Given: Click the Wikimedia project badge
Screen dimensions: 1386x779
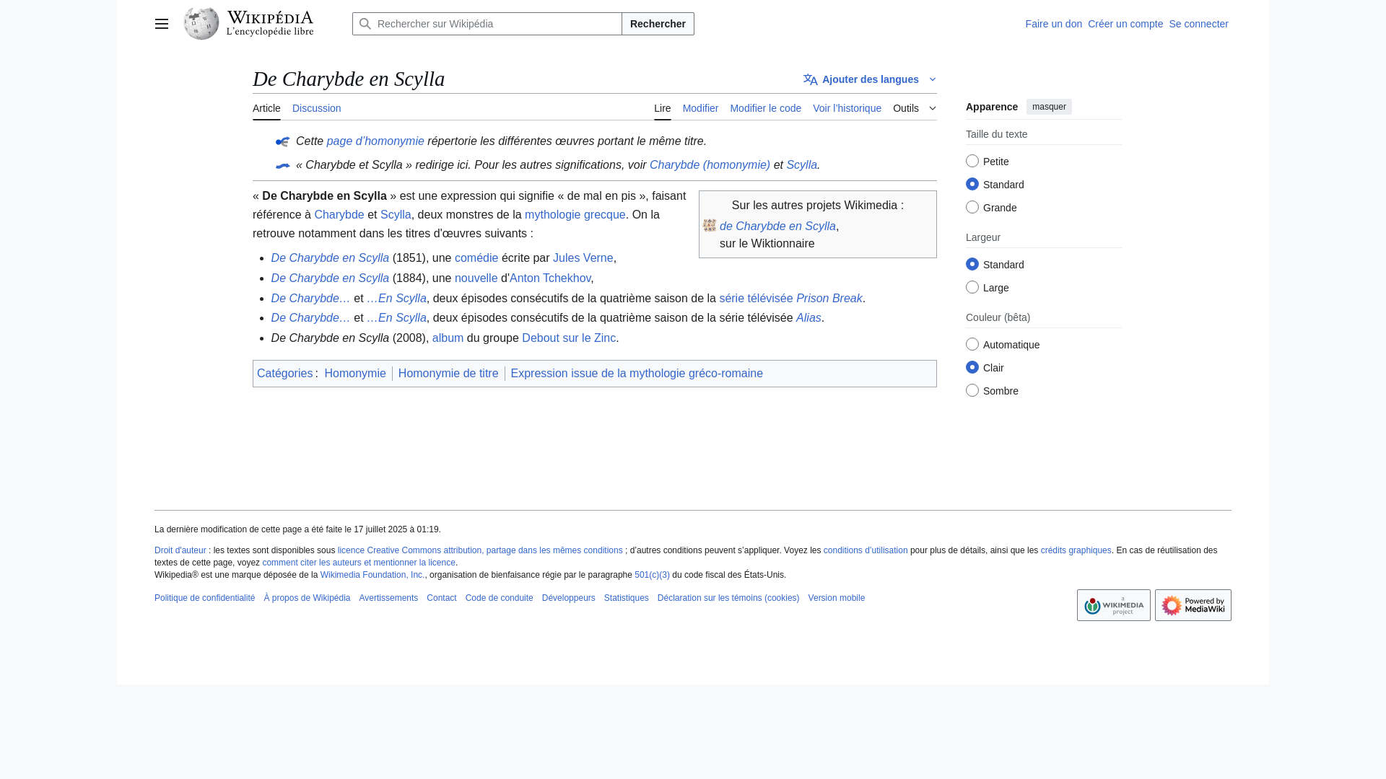Looking at the screenshot, I should tap(1113, 605).
